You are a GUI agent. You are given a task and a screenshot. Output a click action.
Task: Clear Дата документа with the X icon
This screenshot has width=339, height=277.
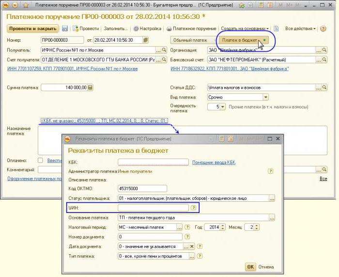click(192, 246)
